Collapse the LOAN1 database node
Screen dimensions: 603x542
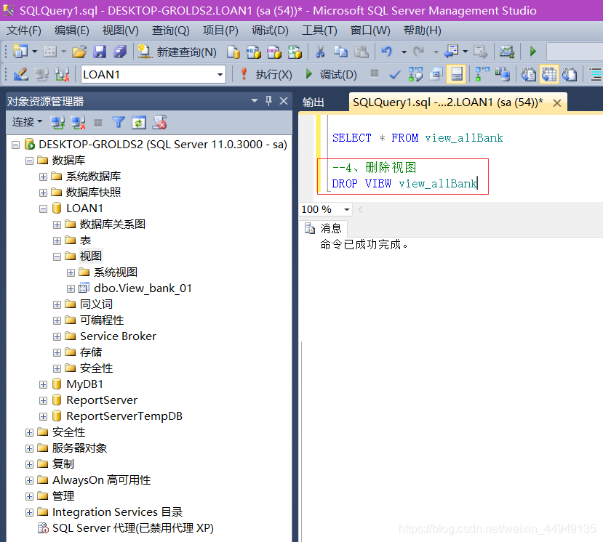[x=44, y=209]
